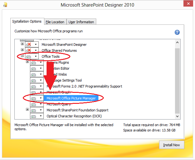Click the Install Now button
Image resolution: width=195 pixels, height=160 pixels.
pos(172,145)
